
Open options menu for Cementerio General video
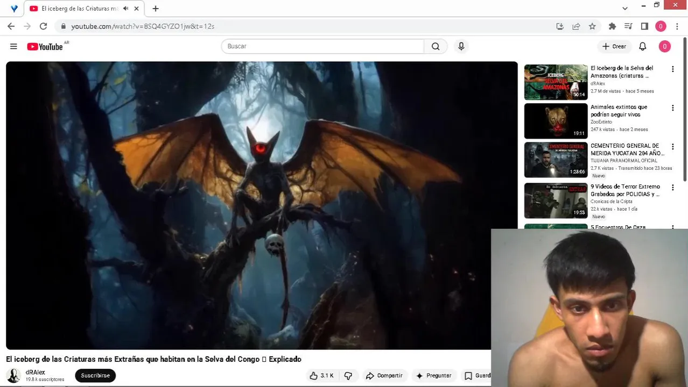(672, 147)
